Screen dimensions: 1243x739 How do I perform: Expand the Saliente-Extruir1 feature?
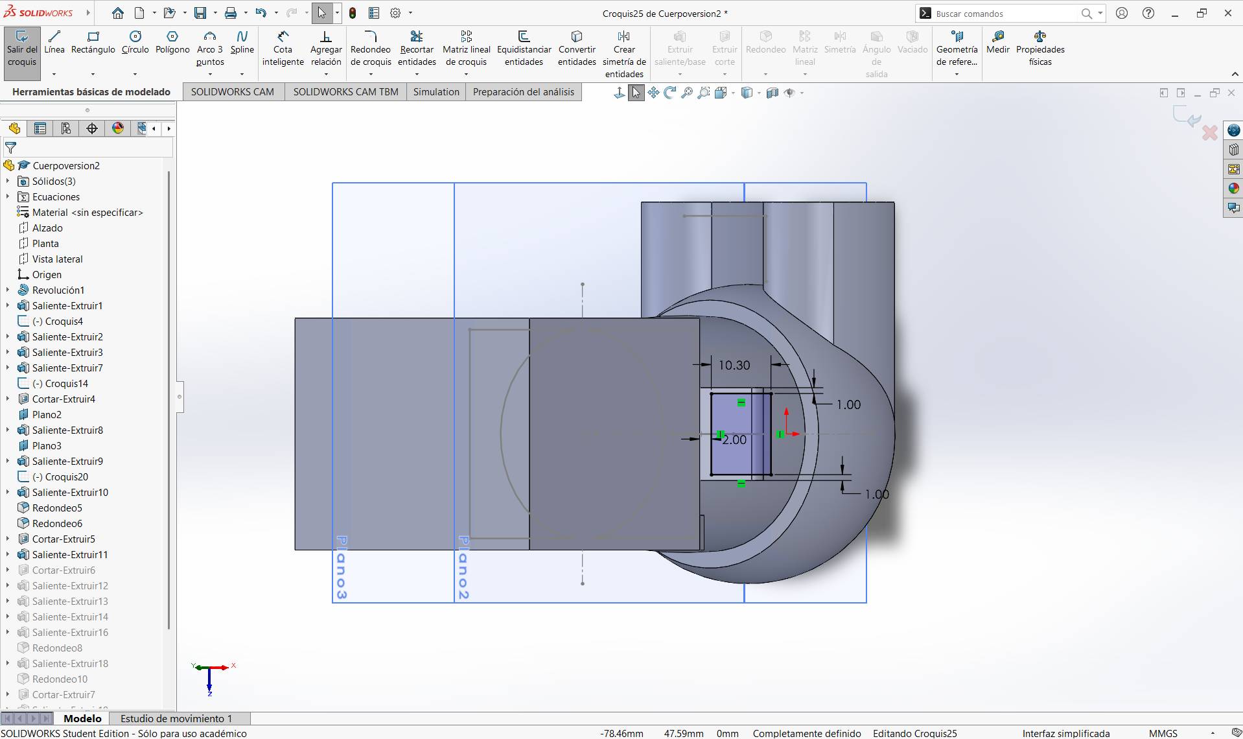8,305
